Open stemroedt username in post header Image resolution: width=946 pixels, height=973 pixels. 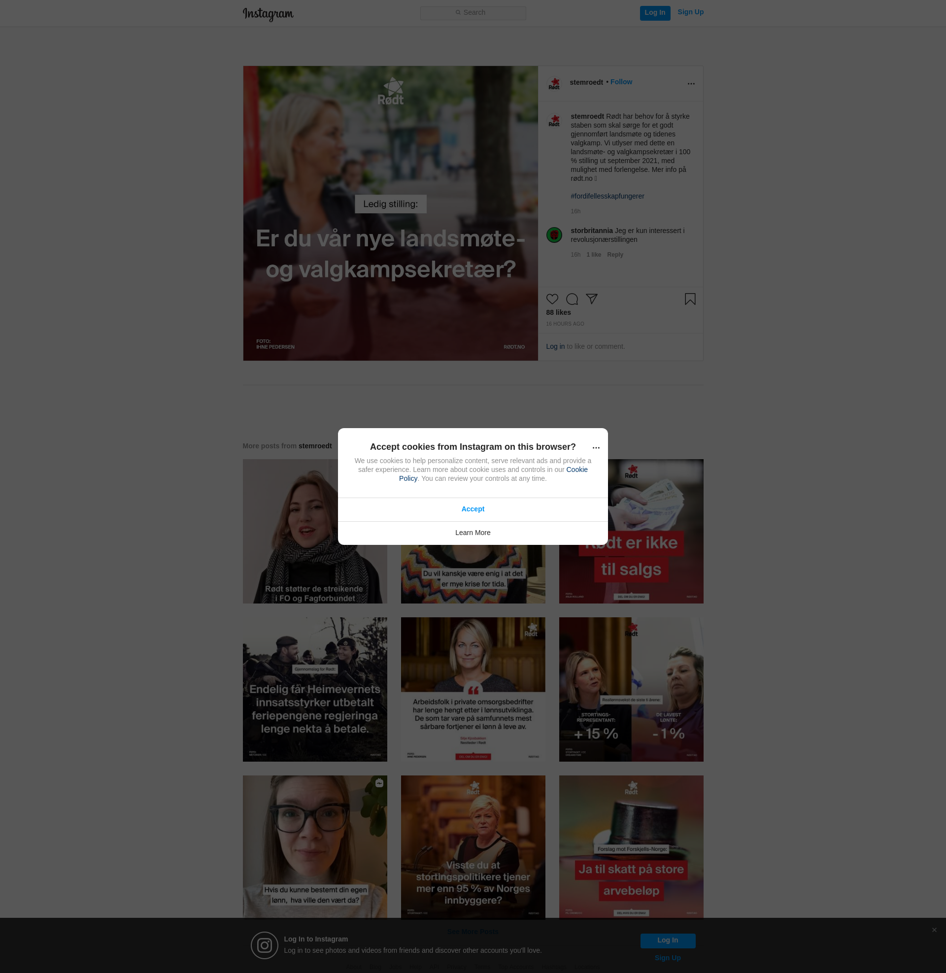point(586,82)
